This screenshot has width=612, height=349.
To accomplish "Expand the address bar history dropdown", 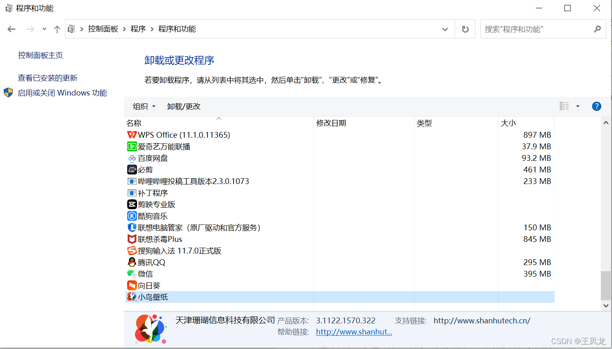I will coord(445,29).
